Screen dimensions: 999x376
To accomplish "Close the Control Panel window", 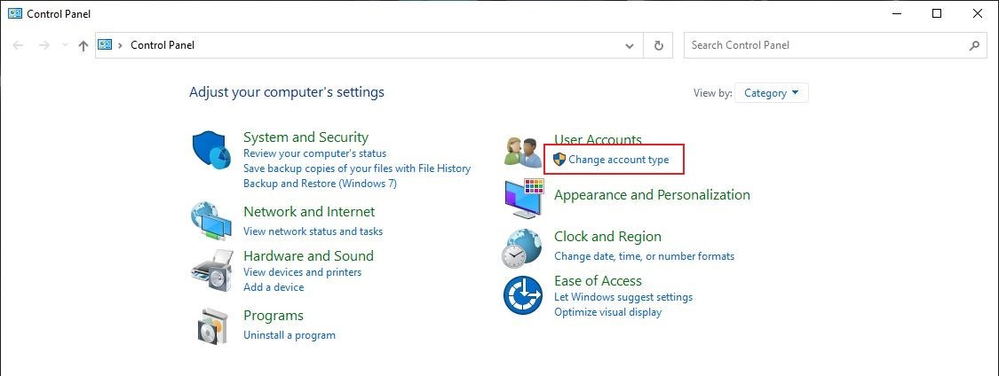I will [x=978, y=13].
